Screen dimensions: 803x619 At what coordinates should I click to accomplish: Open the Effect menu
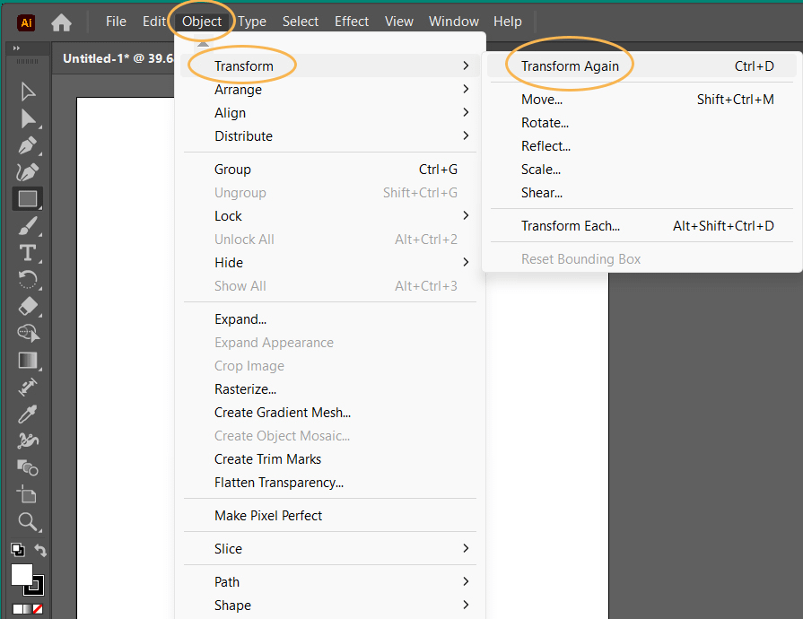coord(352,22)
